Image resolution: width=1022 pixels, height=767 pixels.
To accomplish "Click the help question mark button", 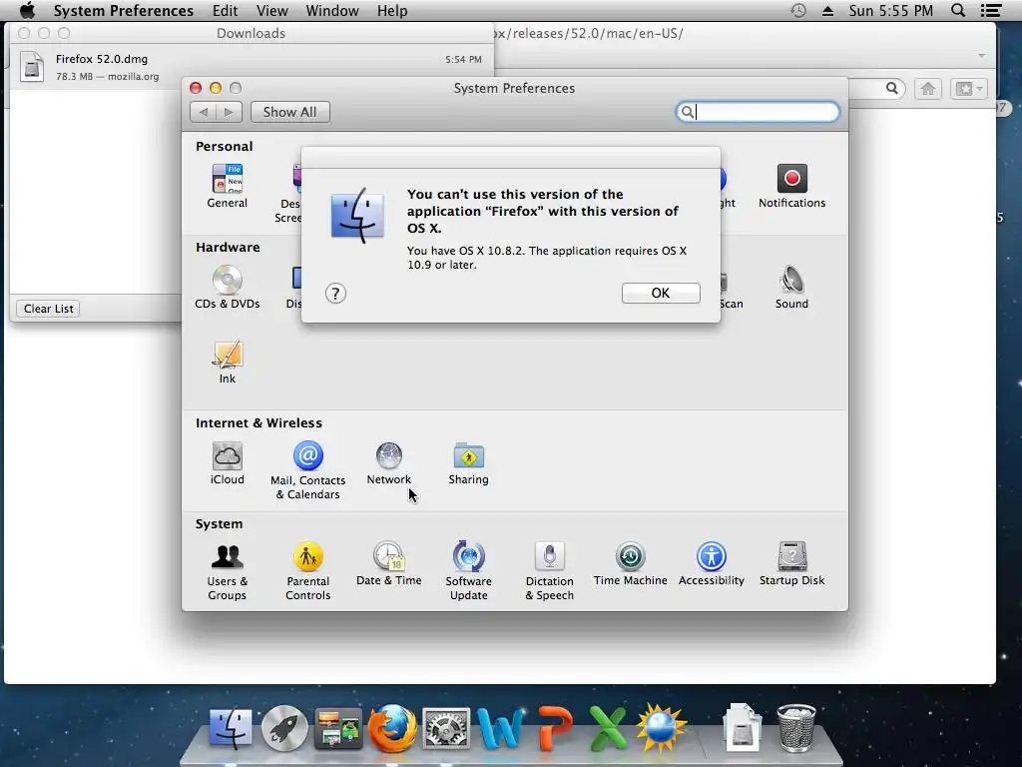I will 335,294.
